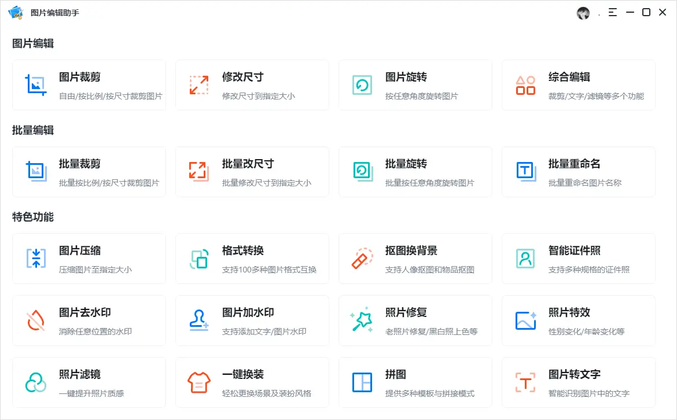Screen dimensions: 677x420
Task: Click the 图片加水印 add watermark icon
Action: pos(199,320)
